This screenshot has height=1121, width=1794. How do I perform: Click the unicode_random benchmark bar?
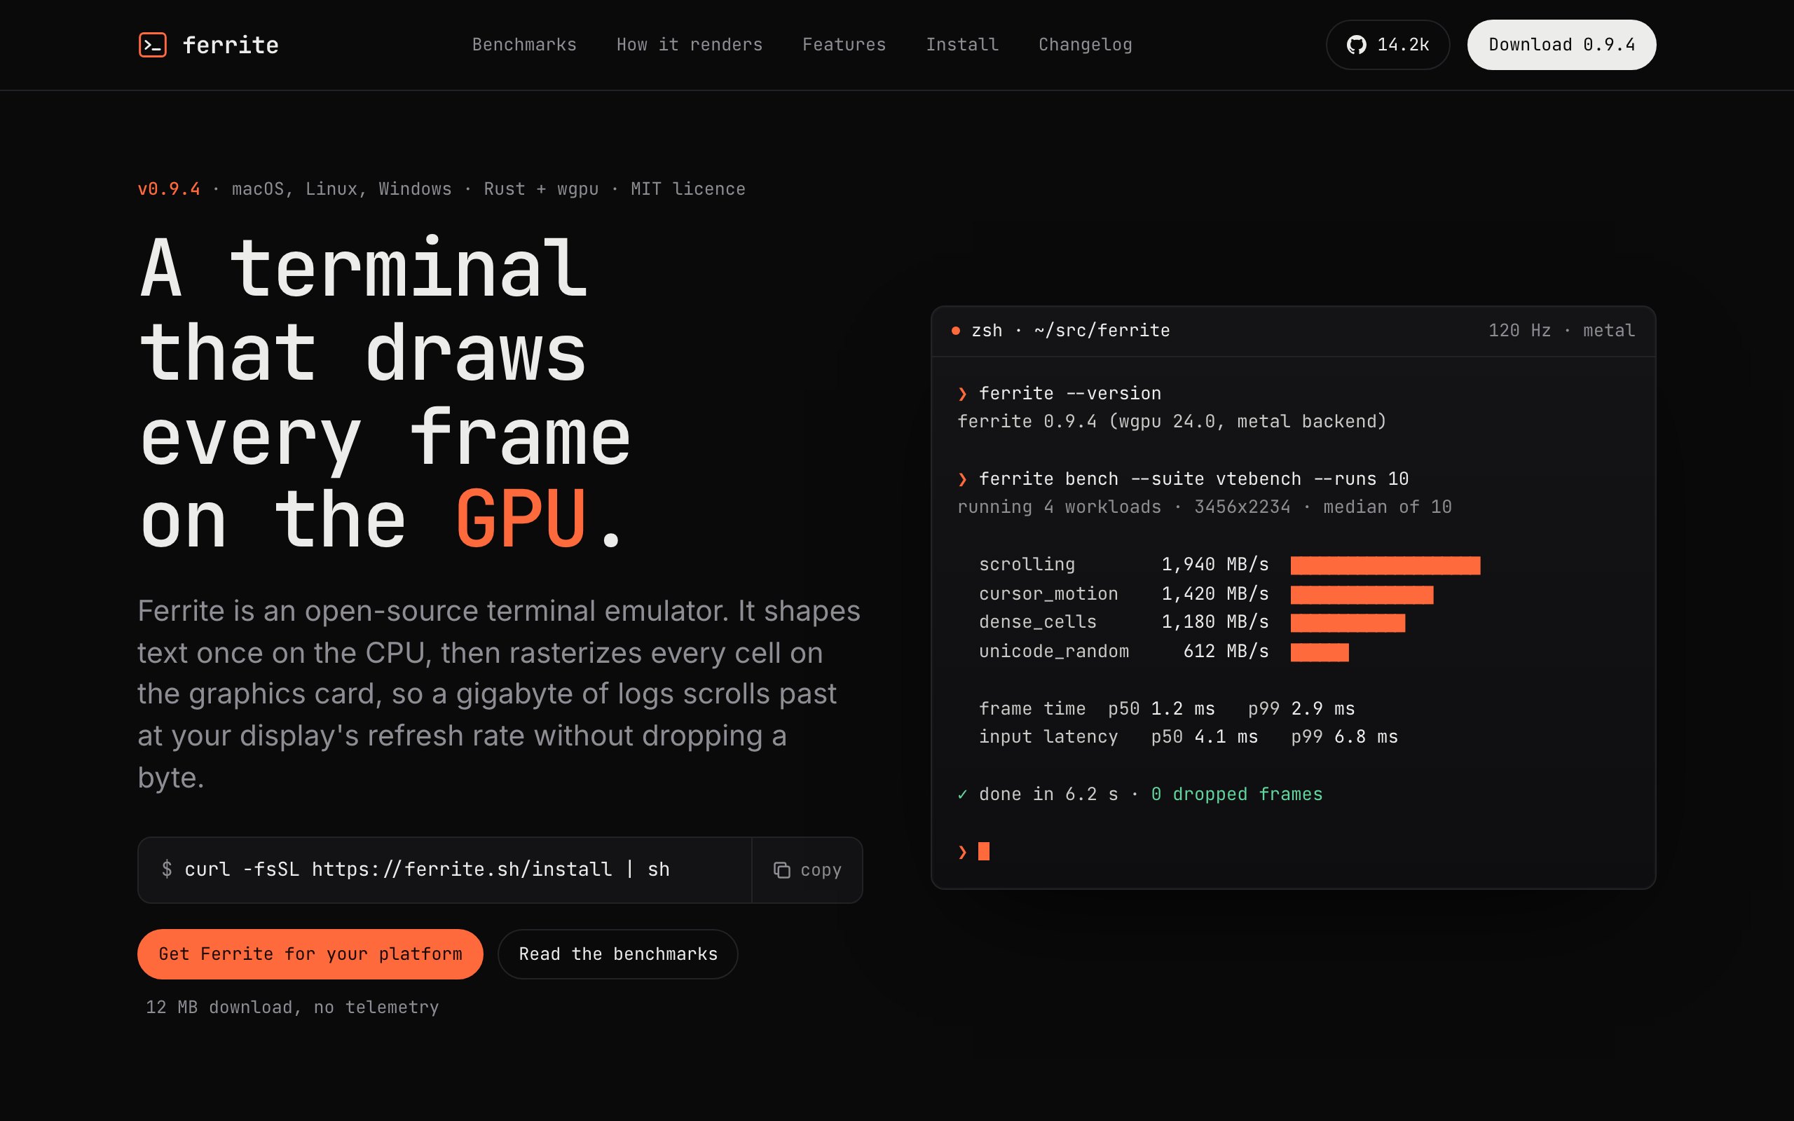click(x=1320, y=652)
